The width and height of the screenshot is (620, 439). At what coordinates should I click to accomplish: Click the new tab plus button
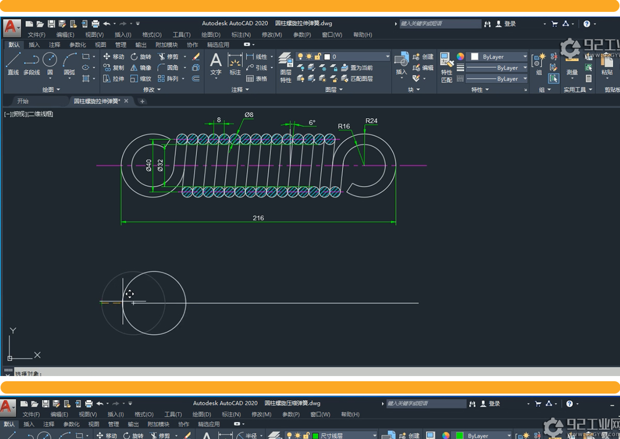pos(142,101)
